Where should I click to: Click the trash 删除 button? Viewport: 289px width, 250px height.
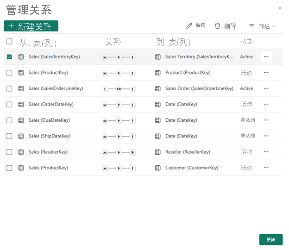(x=226, y=26)
